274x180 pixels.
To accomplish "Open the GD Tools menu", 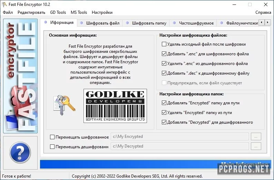I will 58,12.
